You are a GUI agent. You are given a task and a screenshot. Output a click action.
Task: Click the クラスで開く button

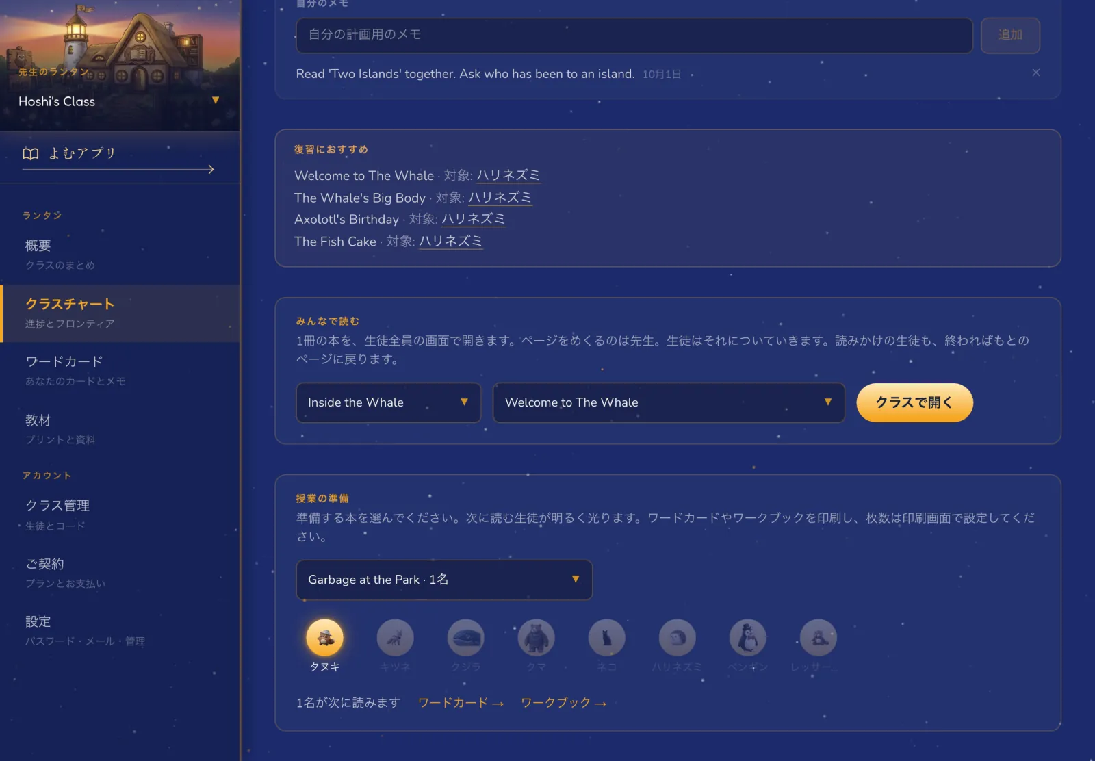click(914, 402)
